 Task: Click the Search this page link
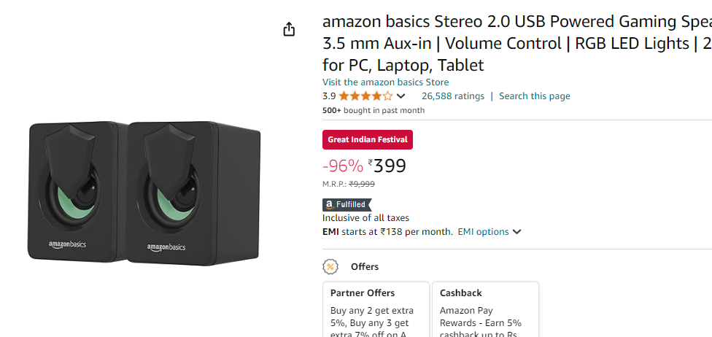534,96
